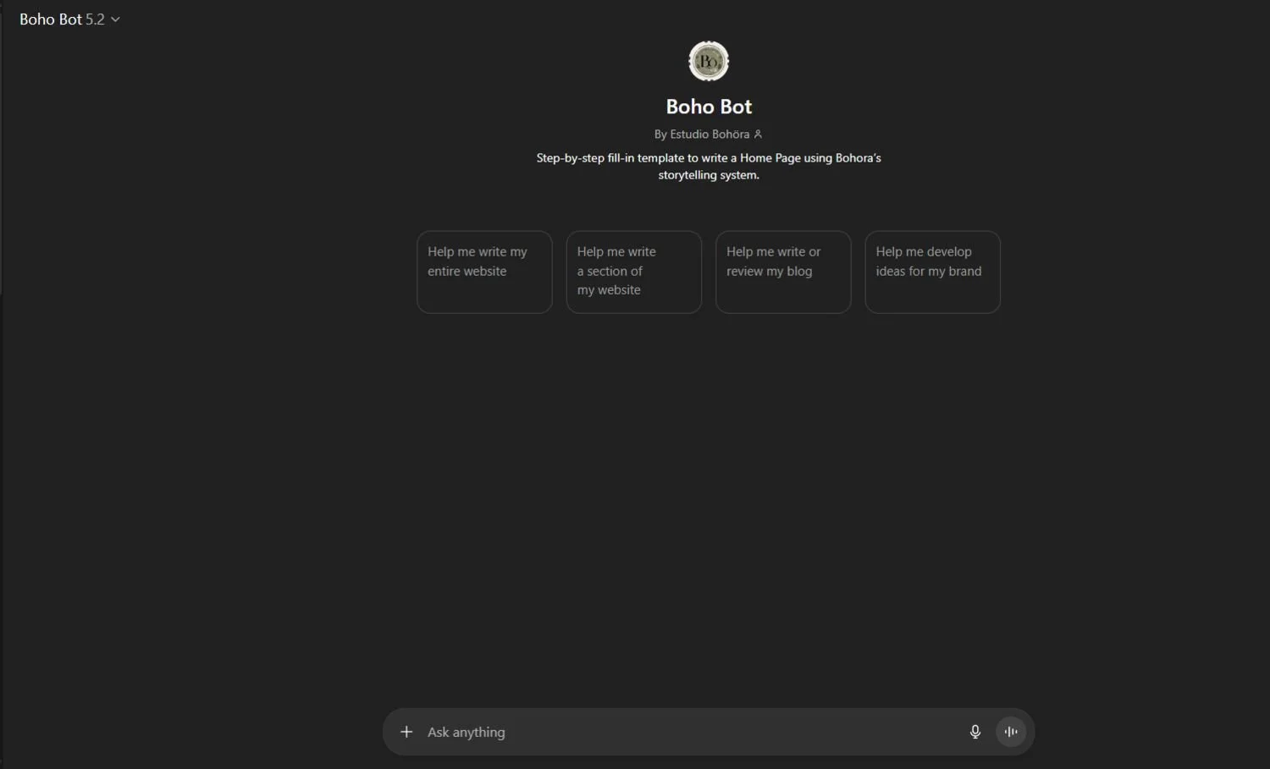Click the Bo seal logo above the title
This screenshot has width=1270, height=769.
point(708,60)
